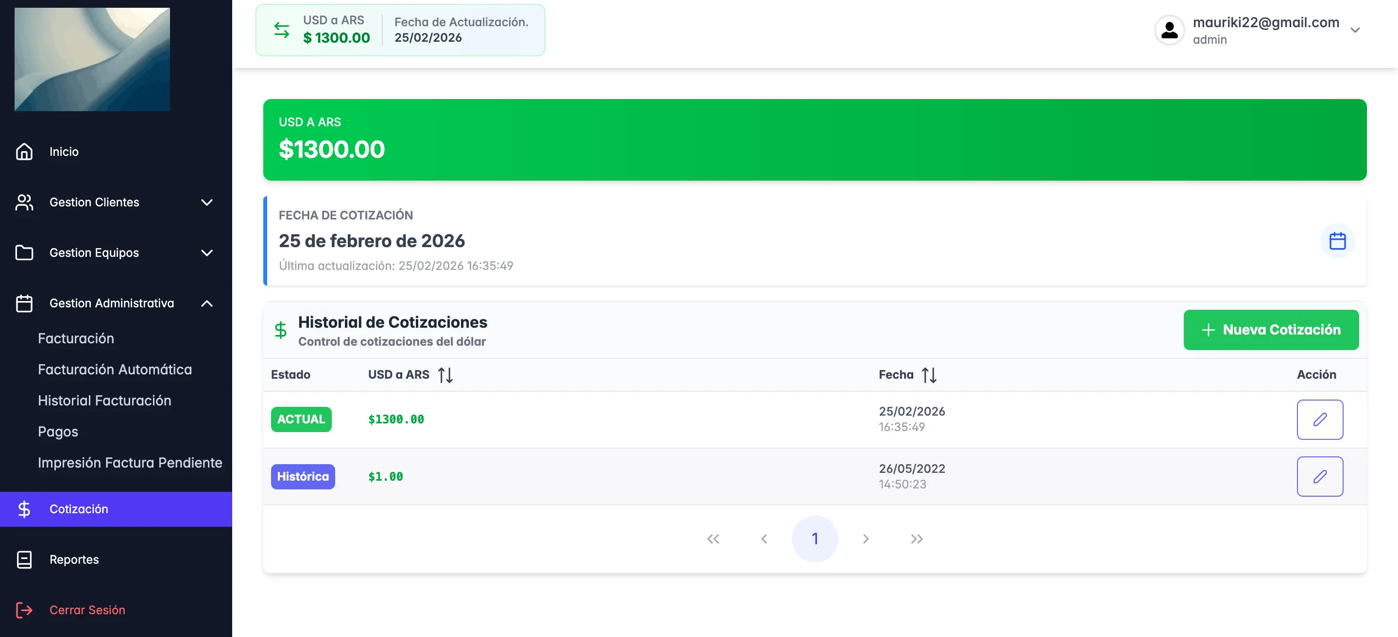This screenshot has width=1398, height=637.
Task: Sort by USD a ARS column arrows
Action: [445, 375]
